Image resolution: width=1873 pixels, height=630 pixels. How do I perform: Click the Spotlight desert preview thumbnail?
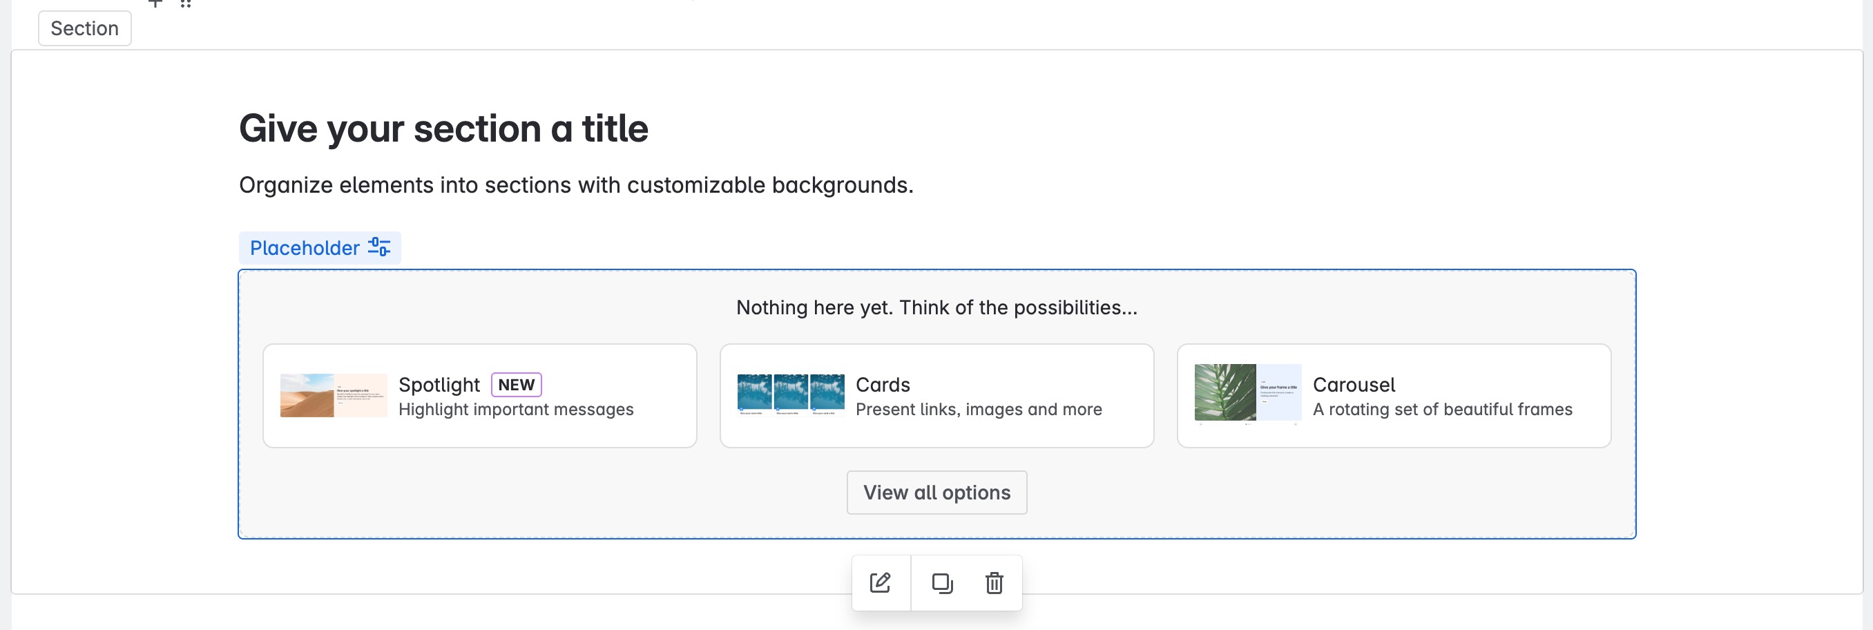click(x=333, y=395)
